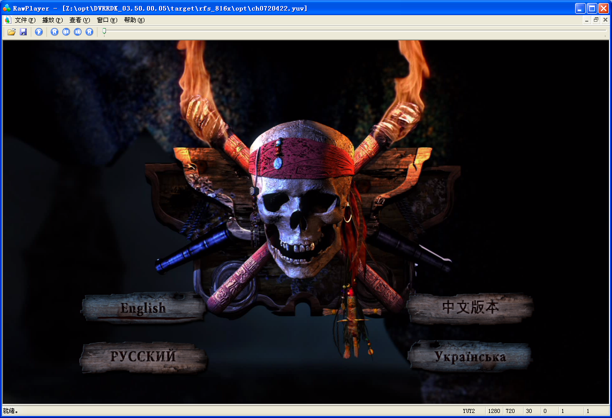Jump to the first frame
This screenshot has height=418, width=612.
(55, 32)
